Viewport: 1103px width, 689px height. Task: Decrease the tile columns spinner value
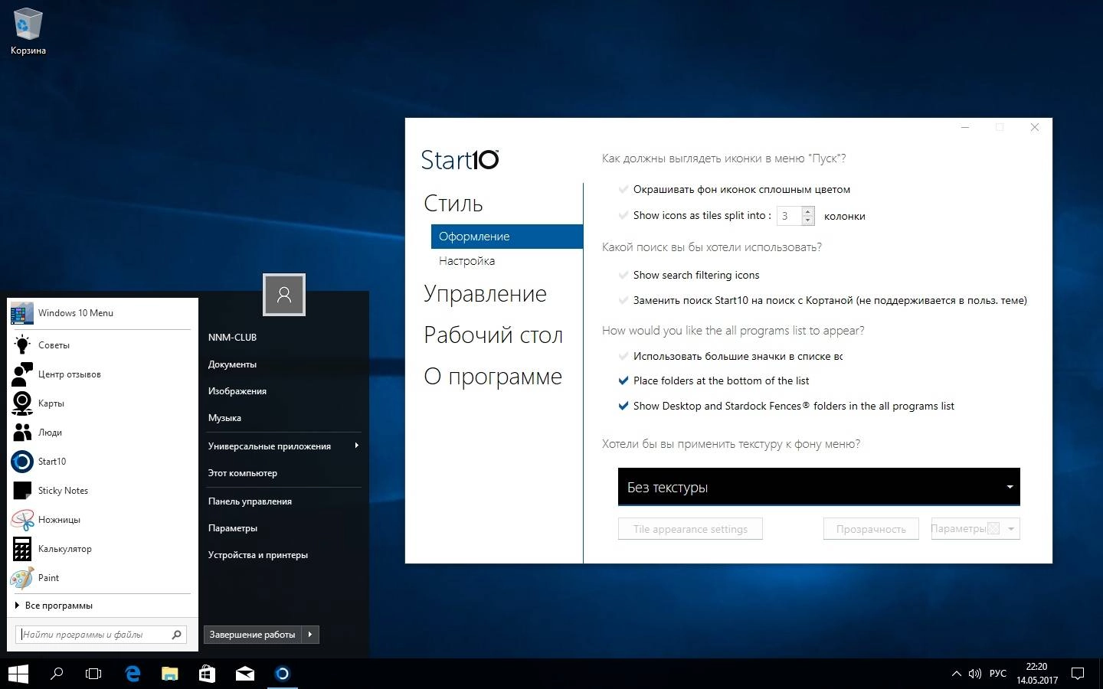coord(807,220)
